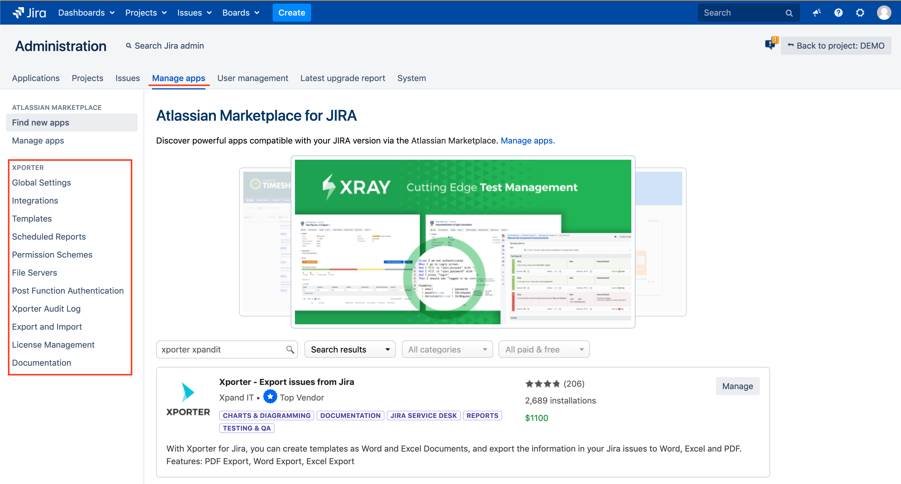The width and height of the screenshot is (901, 484).
Task: Switch to the System tab
Action: pos(411,78)
